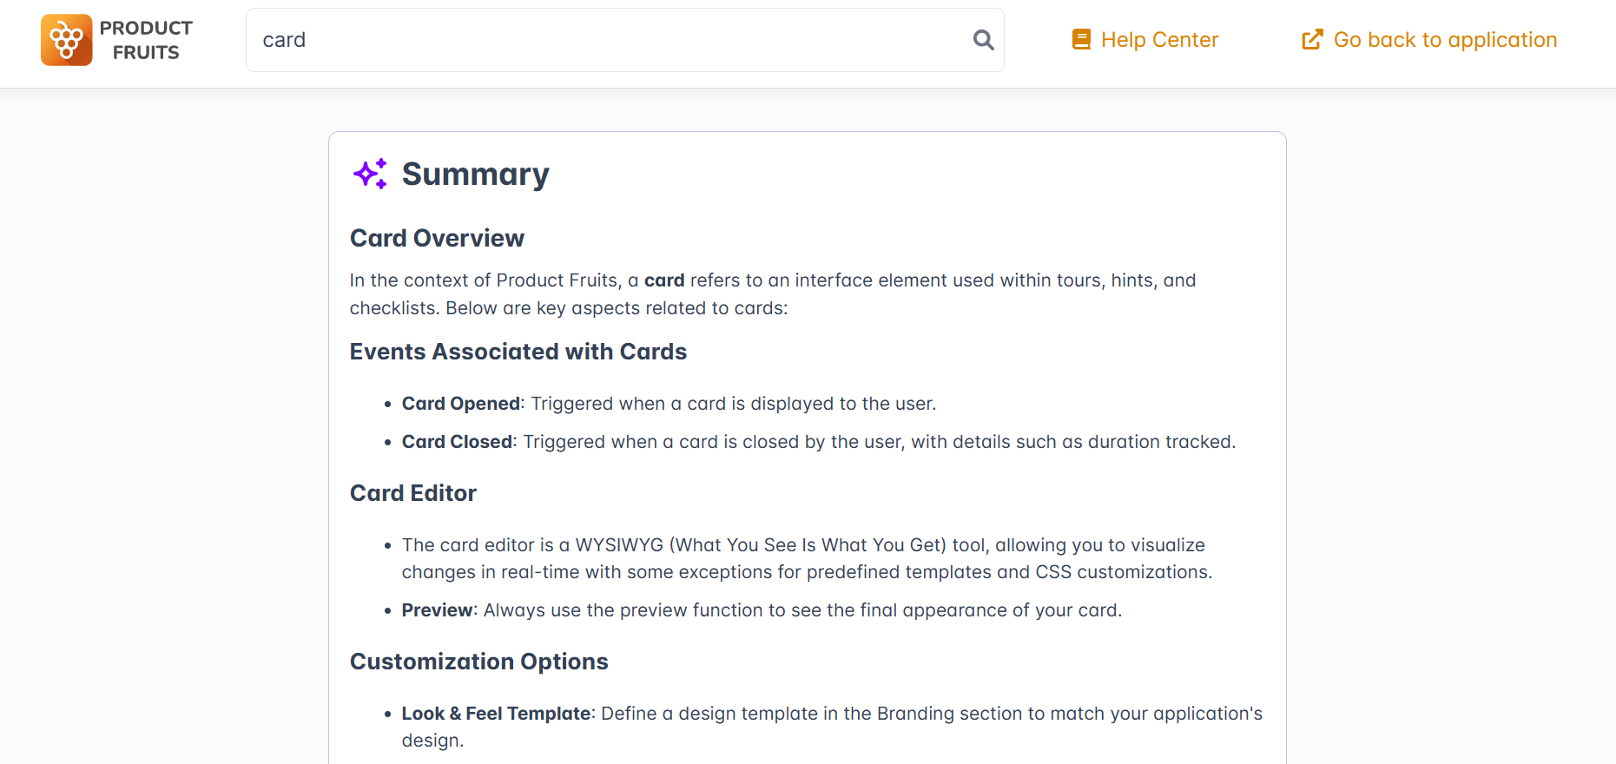Click the book icon beside Help Center

point(1081,40)
